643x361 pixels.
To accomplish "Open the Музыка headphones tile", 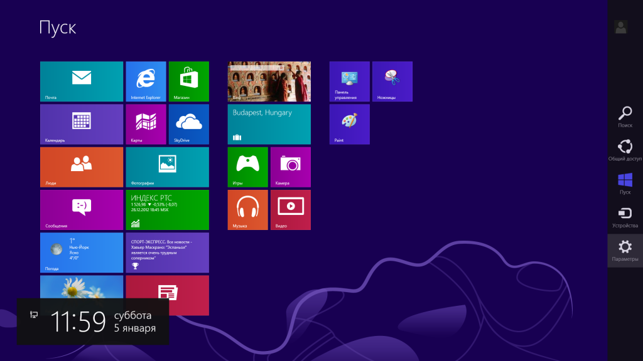I will 247,209.
